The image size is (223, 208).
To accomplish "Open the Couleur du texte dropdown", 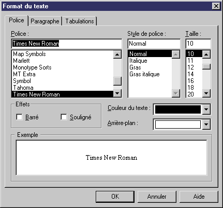I will (206, 109).
